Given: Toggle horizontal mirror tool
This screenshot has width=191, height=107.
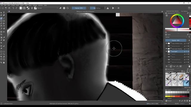Looking at the screenshot, I should pos(108,8).
